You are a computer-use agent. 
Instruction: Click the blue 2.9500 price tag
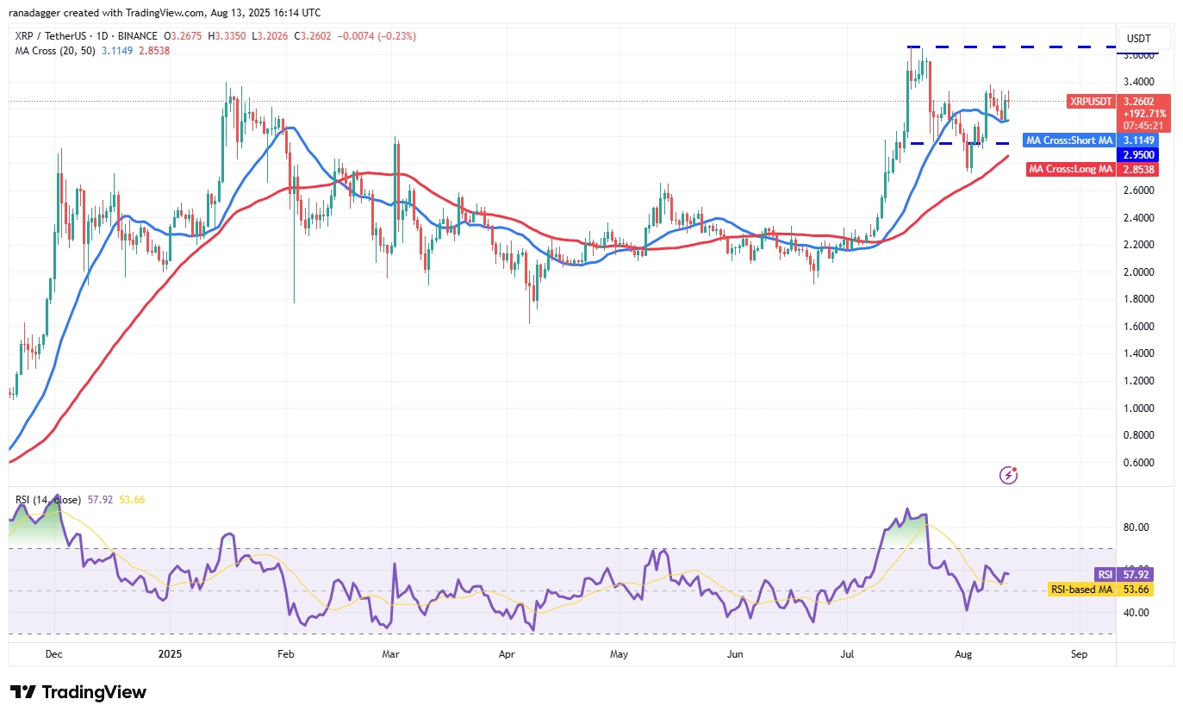pos(1137,154)
